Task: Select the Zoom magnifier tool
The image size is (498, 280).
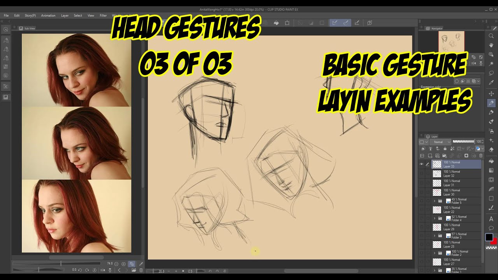Action: [x=491, y=35]
